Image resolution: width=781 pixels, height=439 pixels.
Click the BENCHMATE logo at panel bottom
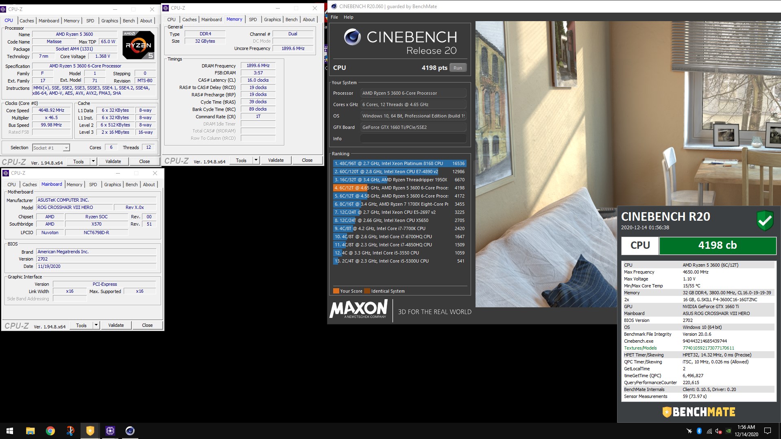pos(698,412)
